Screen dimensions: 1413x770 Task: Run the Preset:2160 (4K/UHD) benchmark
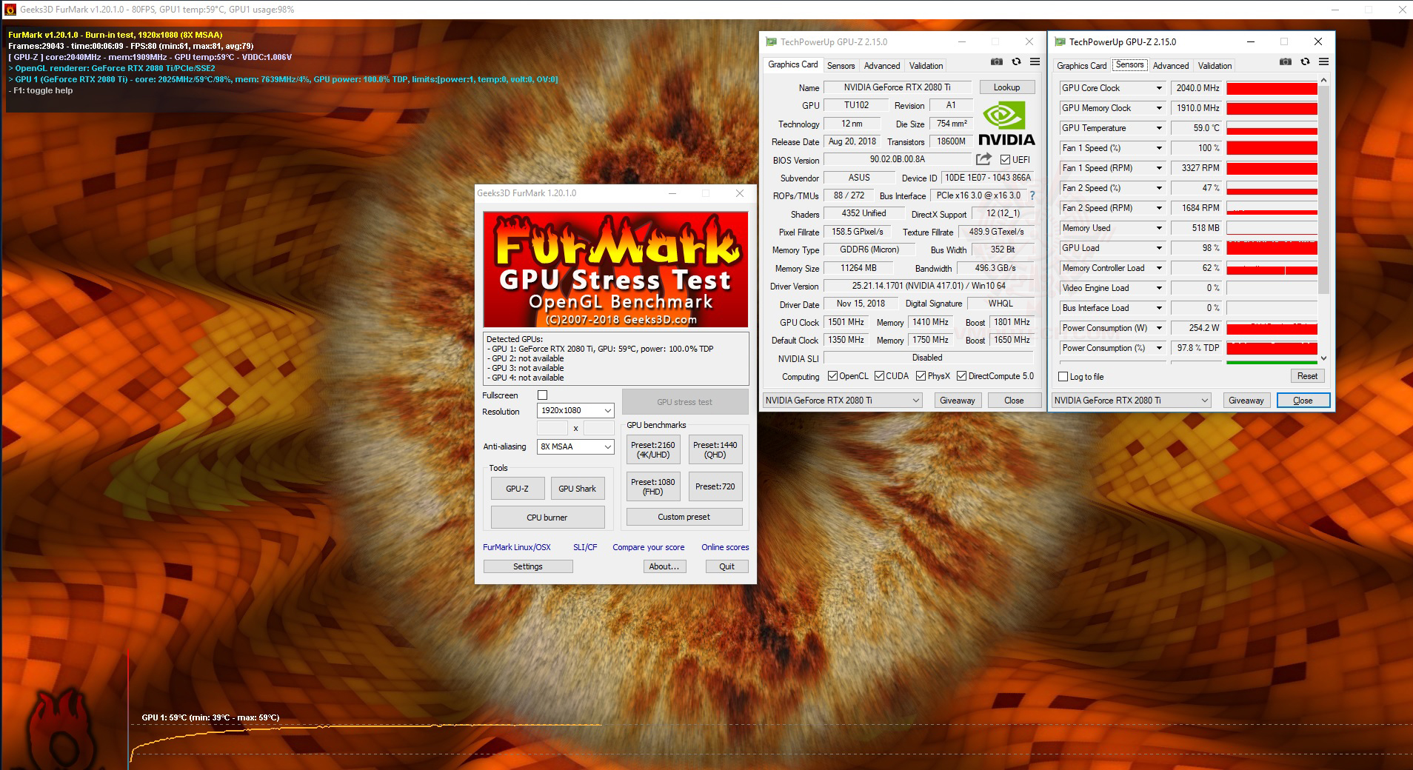point(653,450)
